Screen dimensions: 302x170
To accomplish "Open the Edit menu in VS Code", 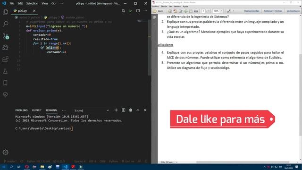I will (x=20, y=3).
